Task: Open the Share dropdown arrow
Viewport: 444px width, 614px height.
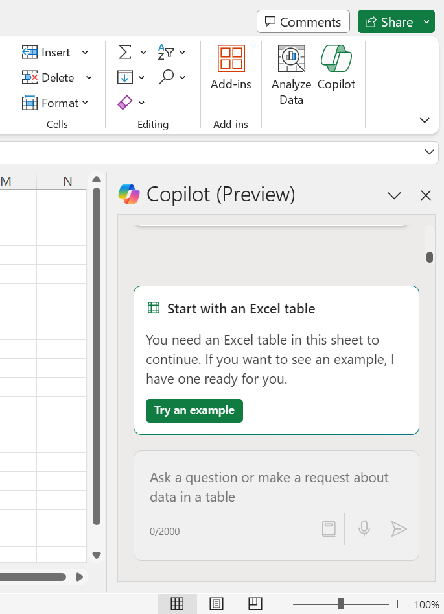Action: point(426,22)
